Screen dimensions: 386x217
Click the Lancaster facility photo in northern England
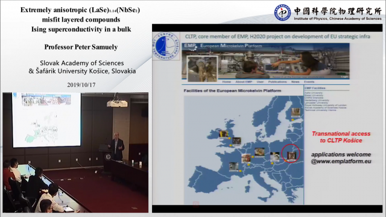click(x=224, y=134)
